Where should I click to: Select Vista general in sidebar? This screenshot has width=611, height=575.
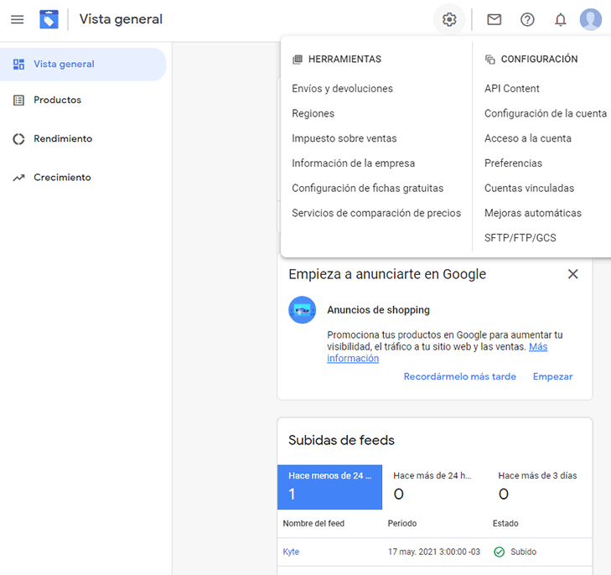pyautogui.click(x=83, y=65)
